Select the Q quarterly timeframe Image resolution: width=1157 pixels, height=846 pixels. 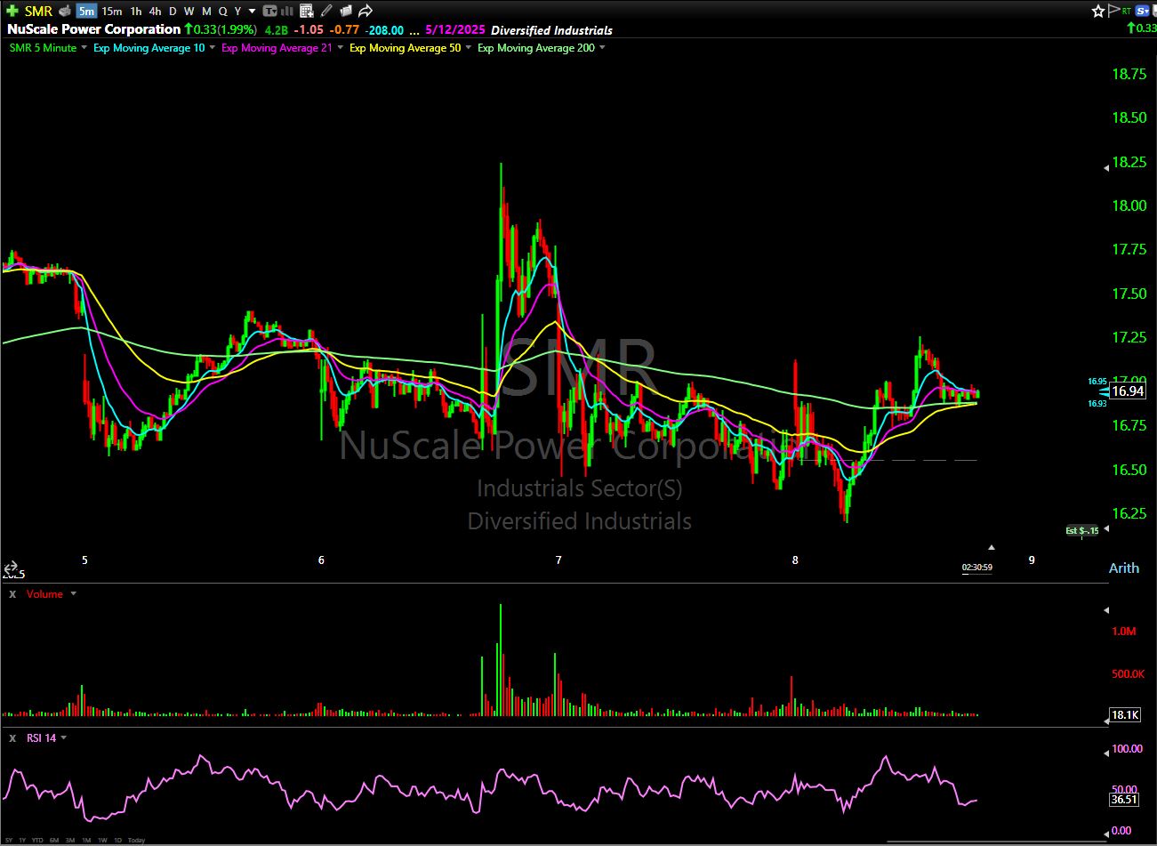click(x=222, y=12)
